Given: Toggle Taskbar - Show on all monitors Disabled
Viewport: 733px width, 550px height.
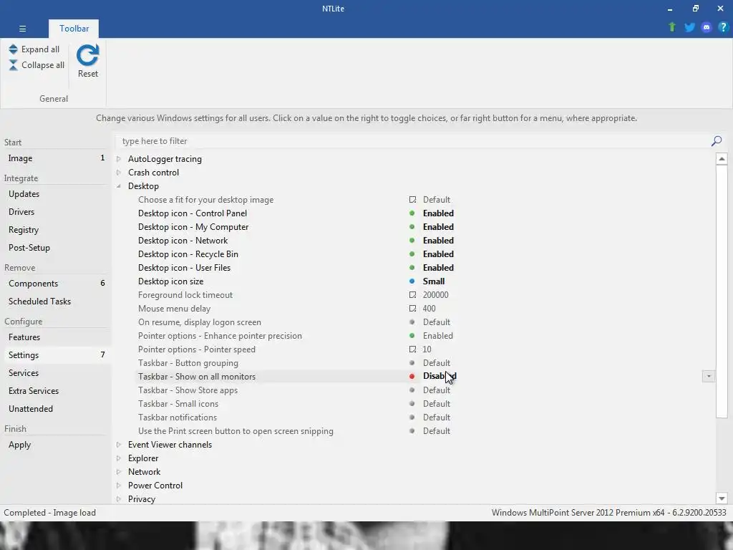Looking at the screenshot, I should click(x=440, y=376).
